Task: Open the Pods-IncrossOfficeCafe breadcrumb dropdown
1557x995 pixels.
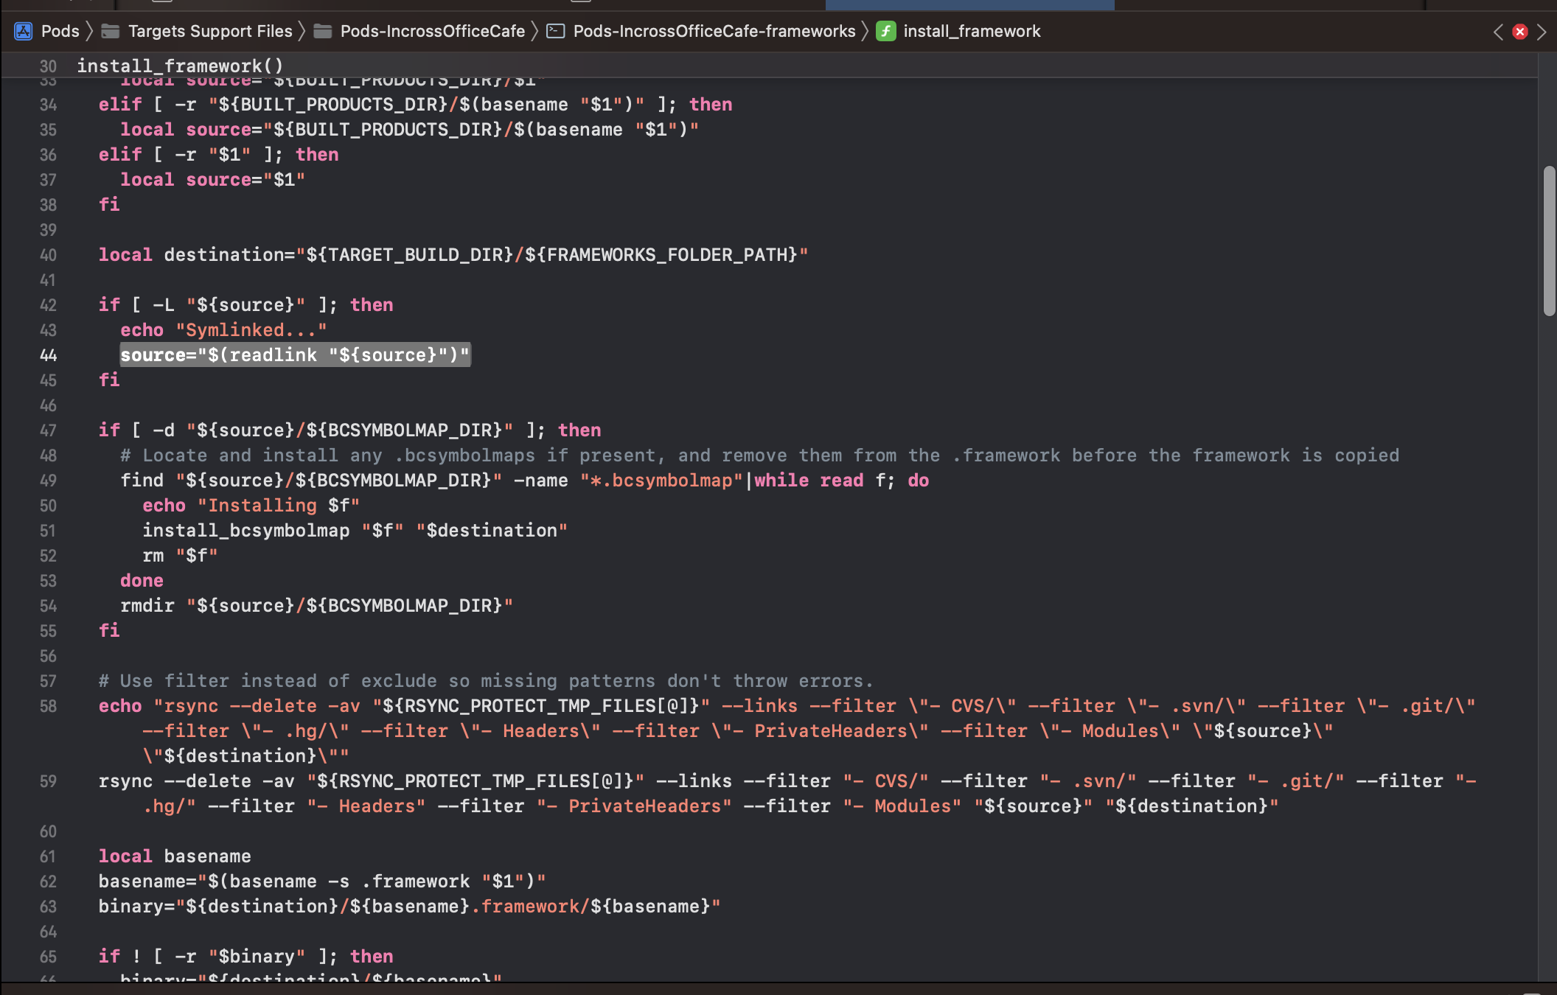Action: coord(433,31)
